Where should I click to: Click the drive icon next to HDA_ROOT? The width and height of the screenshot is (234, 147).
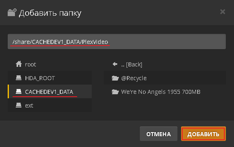(19, 78)
